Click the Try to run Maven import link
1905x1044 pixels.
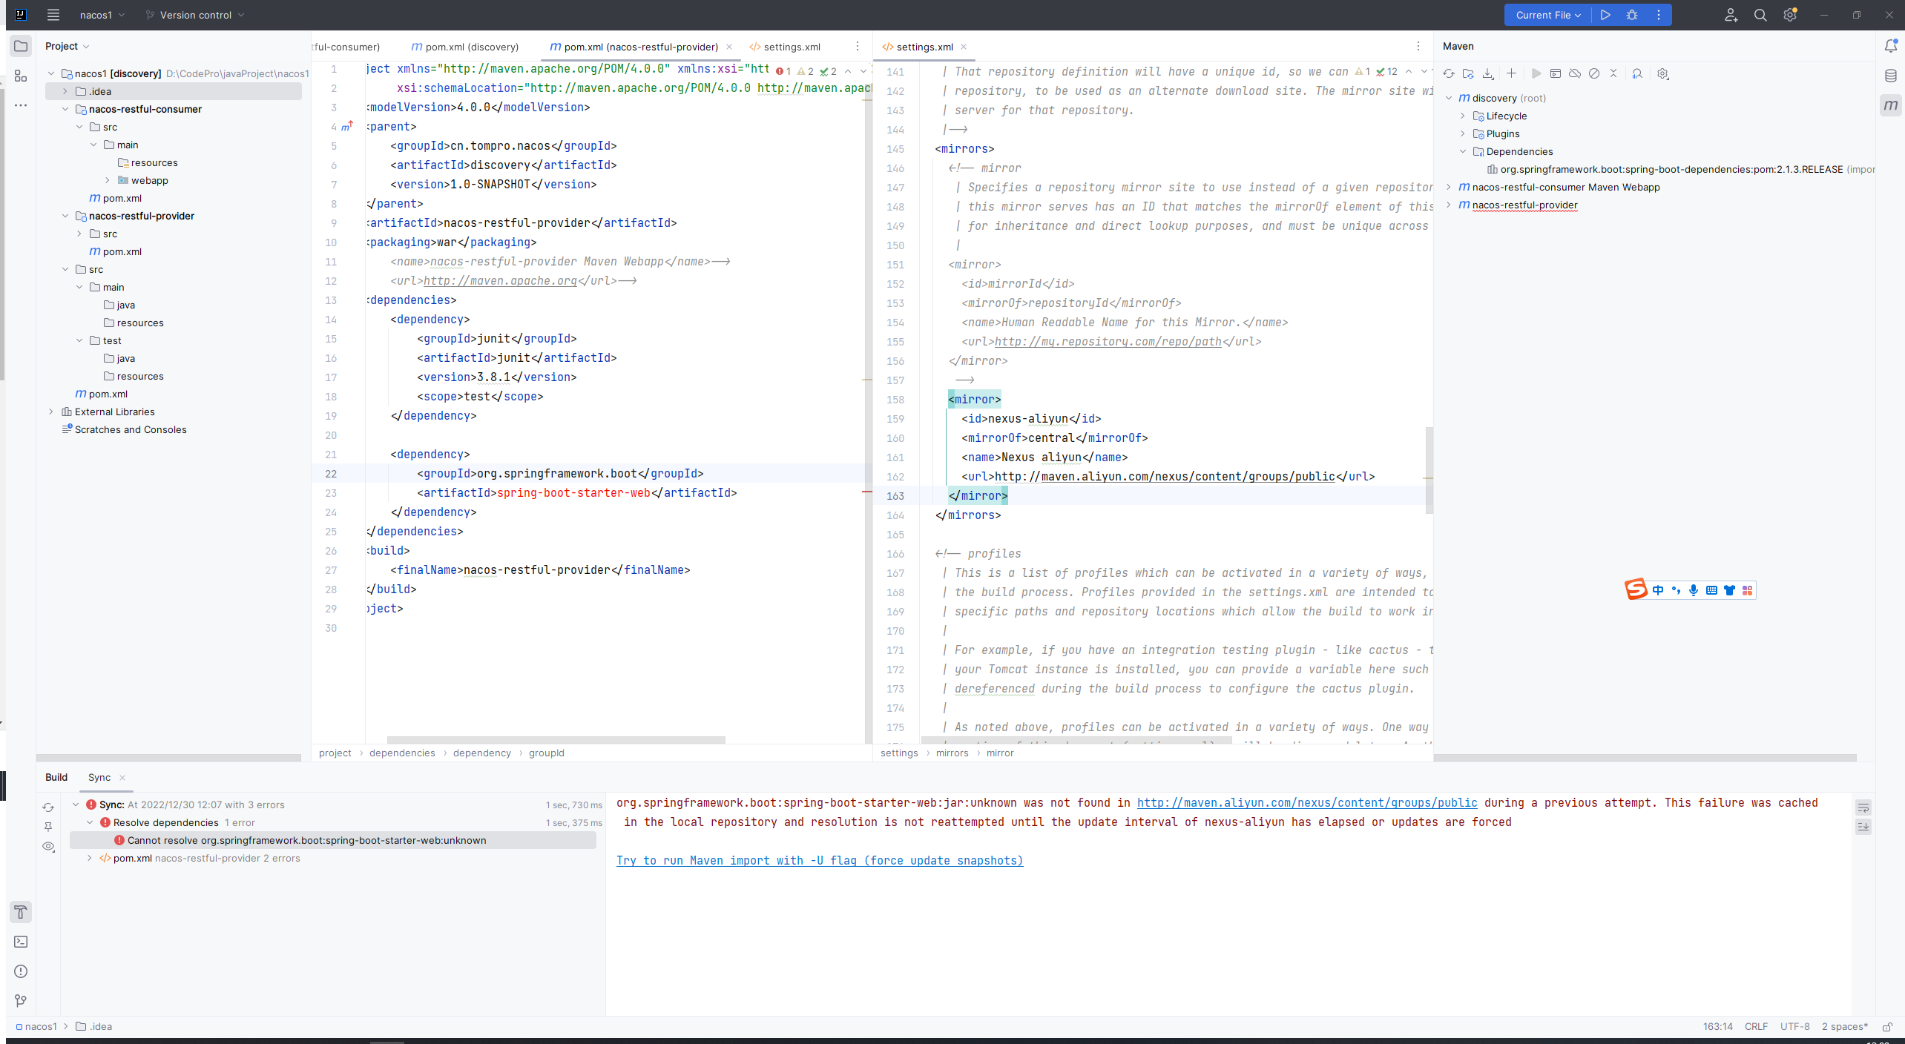(820, 860)
